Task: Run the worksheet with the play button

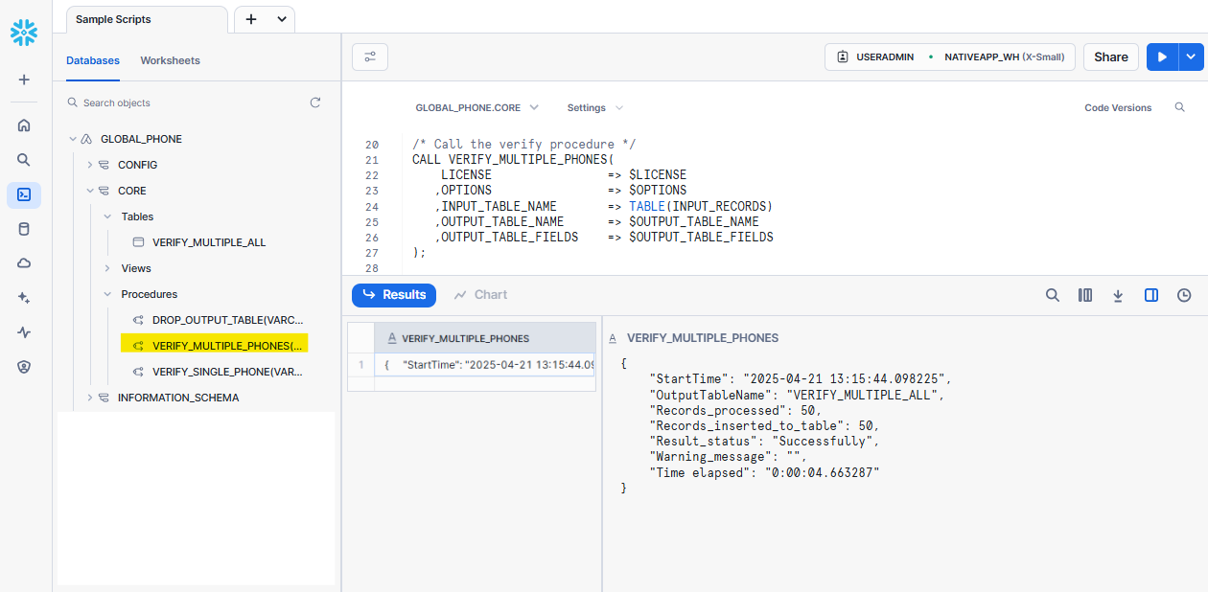Action: tap(1162, 57)
